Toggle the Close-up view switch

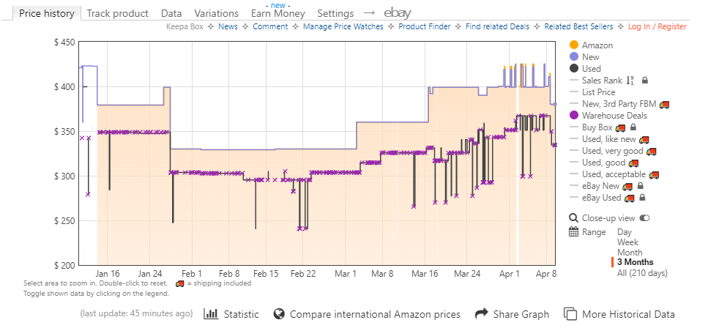click(644, 218)
